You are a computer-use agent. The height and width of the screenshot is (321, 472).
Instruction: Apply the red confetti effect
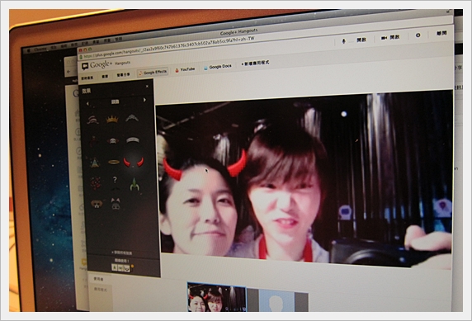[96, 183]
